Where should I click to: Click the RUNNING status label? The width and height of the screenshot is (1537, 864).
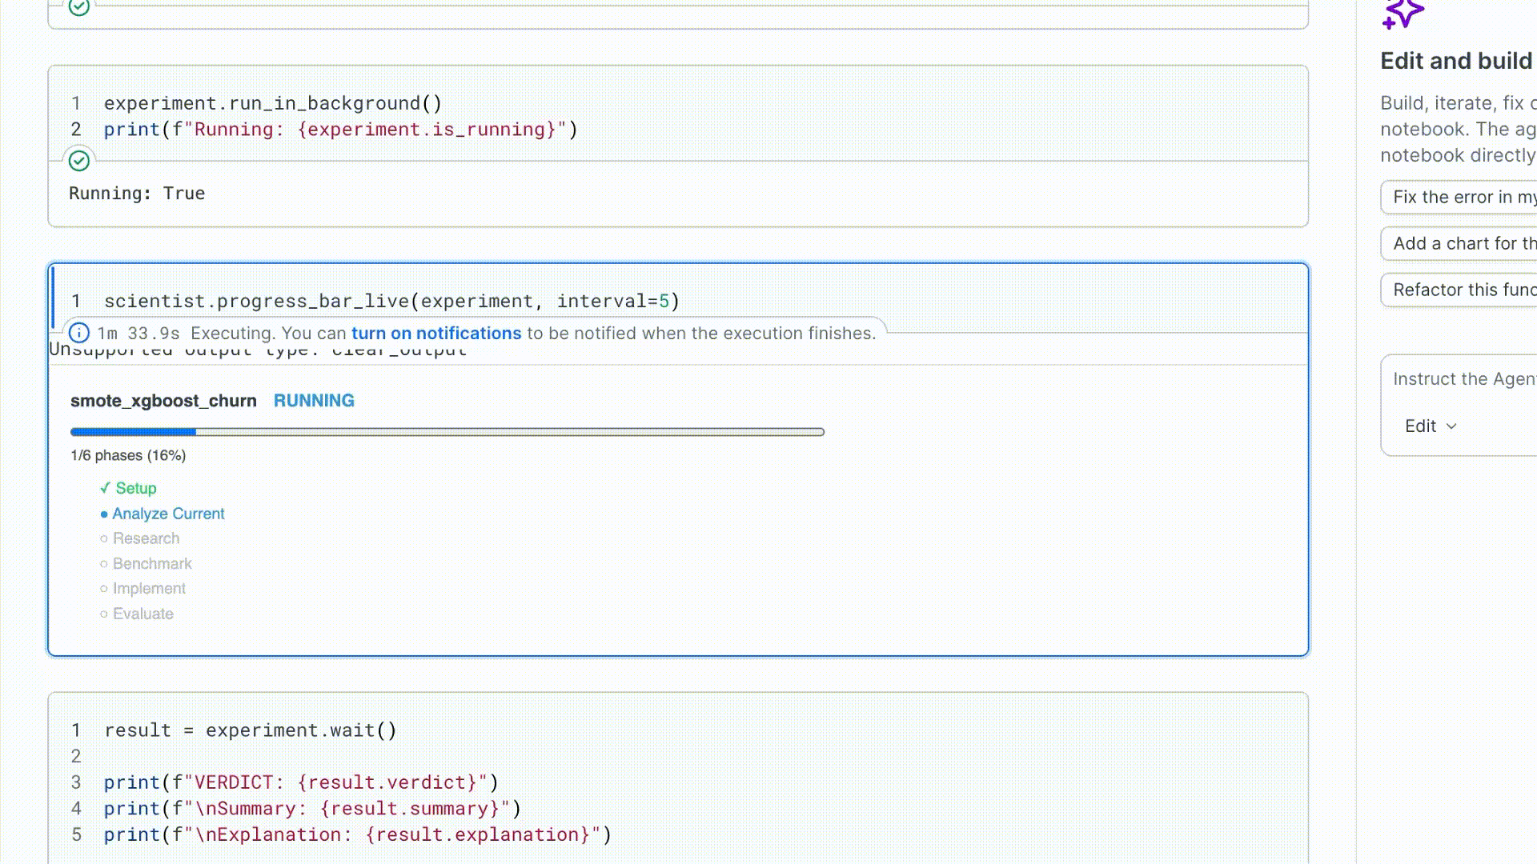tap(314, 401)
